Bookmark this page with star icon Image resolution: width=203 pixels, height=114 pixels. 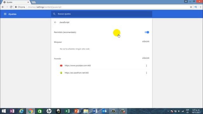pyautogui.click(x=191, y=7)
